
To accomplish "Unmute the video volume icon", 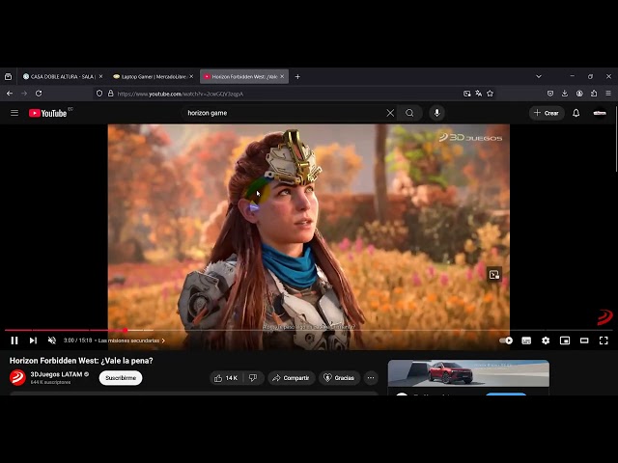I will click(51, 340).
